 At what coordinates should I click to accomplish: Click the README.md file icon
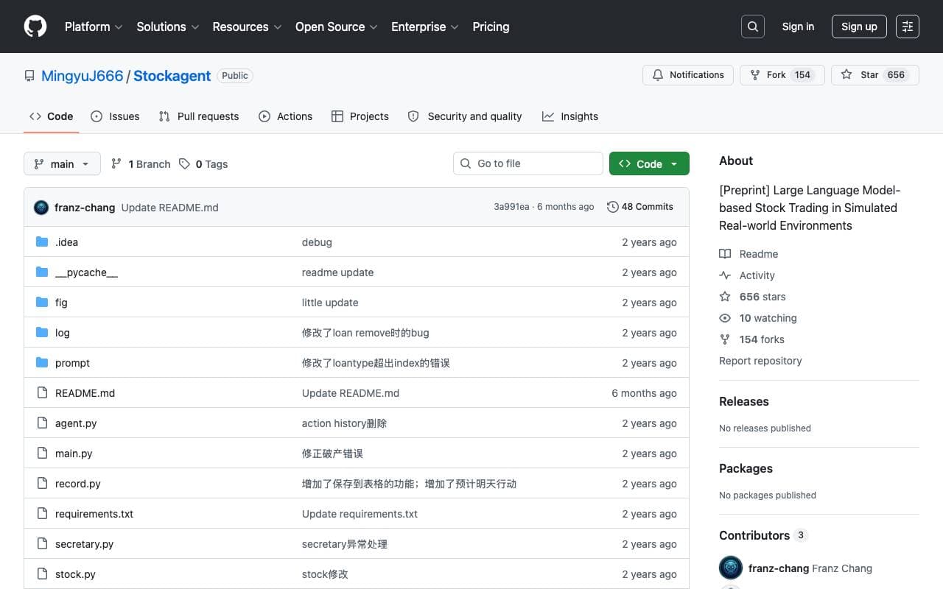[x=42, y=393]
